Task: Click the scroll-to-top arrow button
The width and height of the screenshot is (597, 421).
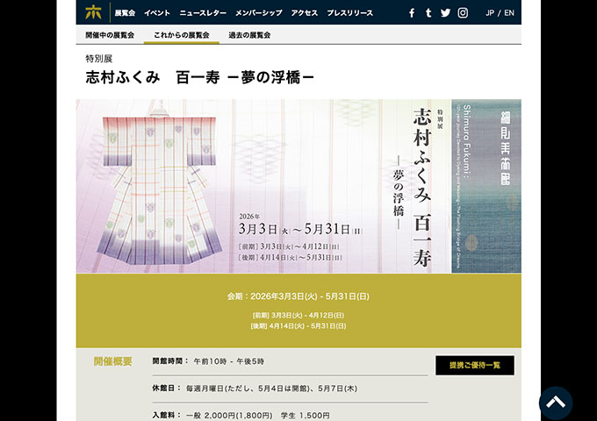Action: (556, 403)
